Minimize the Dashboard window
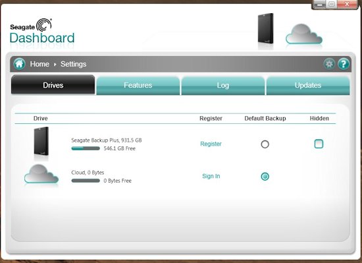This screenshot has width=362, height=263. click(x=319, y=5)
